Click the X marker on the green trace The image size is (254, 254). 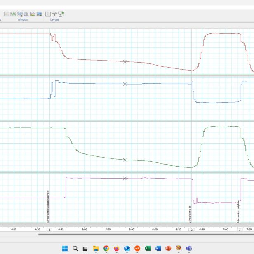point(125,160)
